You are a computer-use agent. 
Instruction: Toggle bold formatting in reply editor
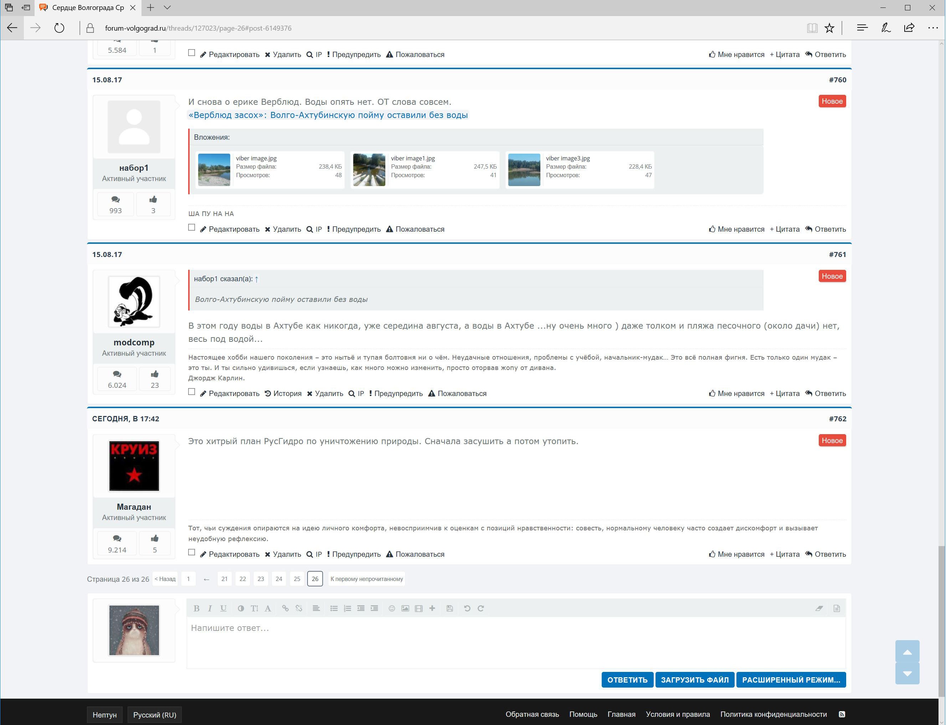[x=196, y=608]
